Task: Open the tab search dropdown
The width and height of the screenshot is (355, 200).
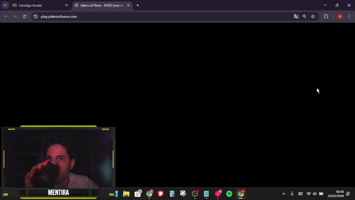Action: click(5, 5)
